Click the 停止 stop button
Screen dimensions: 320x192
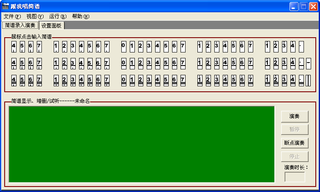295,156
